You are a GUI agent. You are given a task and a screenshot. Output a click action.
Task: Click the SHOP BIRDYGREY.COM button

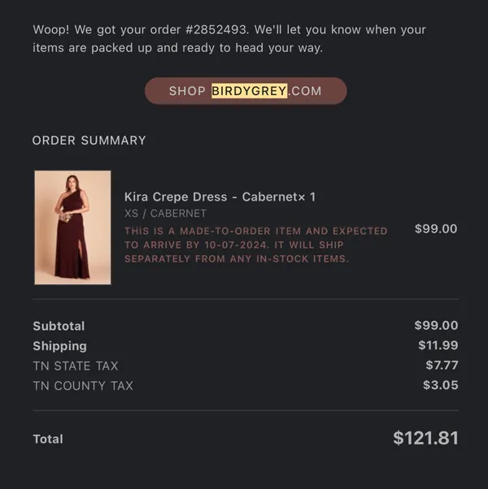click(246, 91)
